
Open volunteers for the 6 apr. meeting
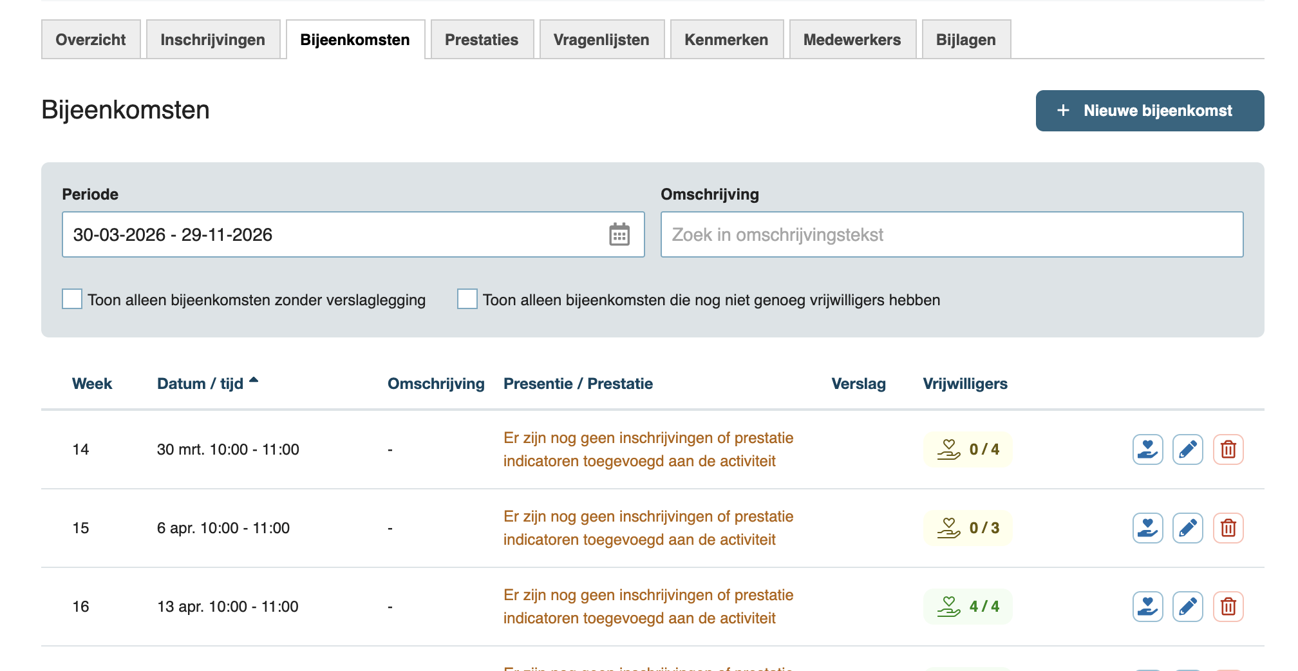pyautogui.click(x=1147, y=528)
